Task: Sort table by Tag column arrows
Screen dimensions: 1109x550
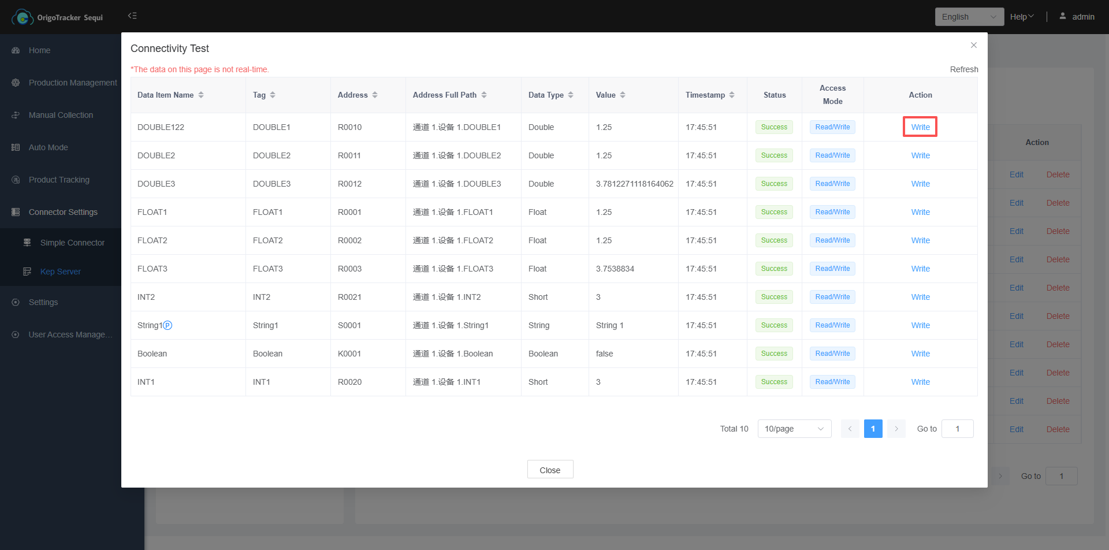Action: click(273, 95)
